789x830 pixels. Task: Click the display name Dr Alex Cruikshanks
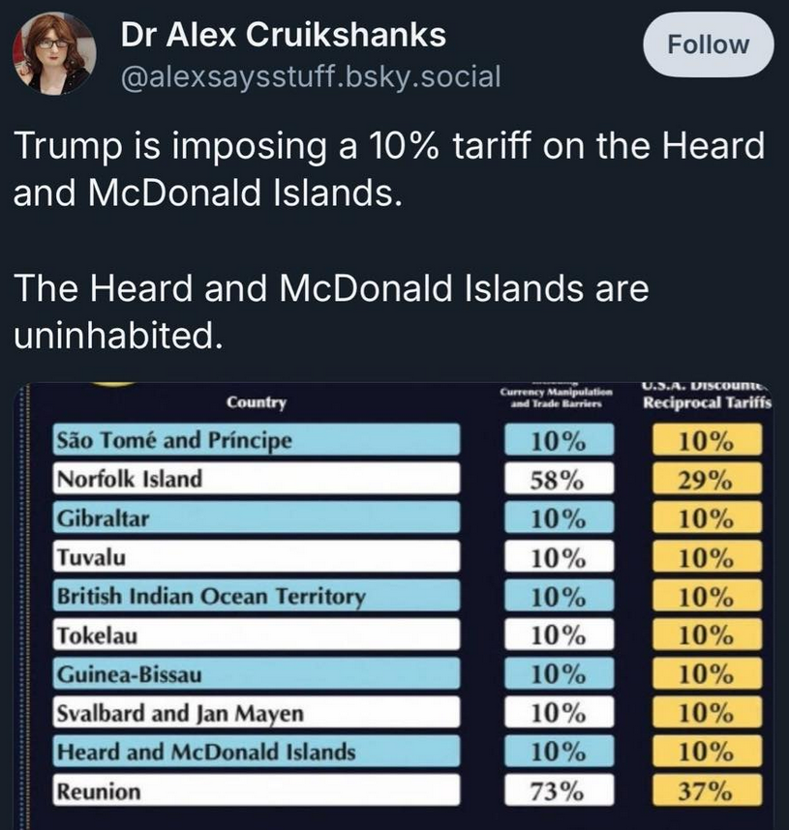click(284, 36)
